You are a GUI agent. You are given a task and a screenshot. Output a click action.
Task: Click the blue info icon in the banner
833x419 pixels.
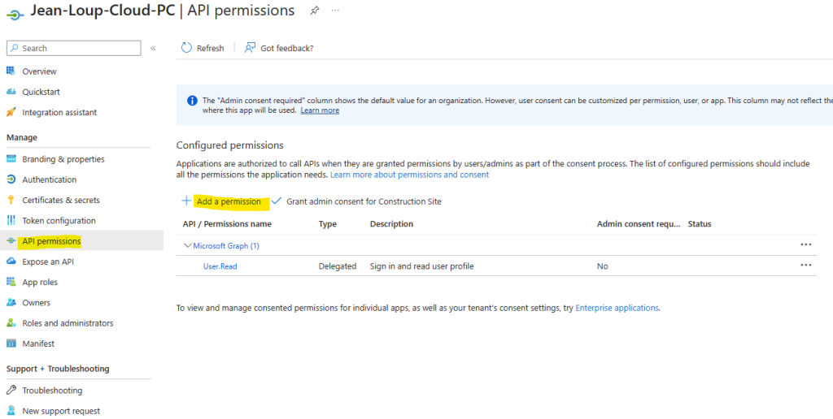[192, 101]
